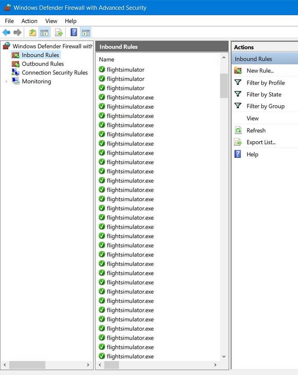
Task: Click the Up One Level folder icon
Action: (x=32, y=32)
